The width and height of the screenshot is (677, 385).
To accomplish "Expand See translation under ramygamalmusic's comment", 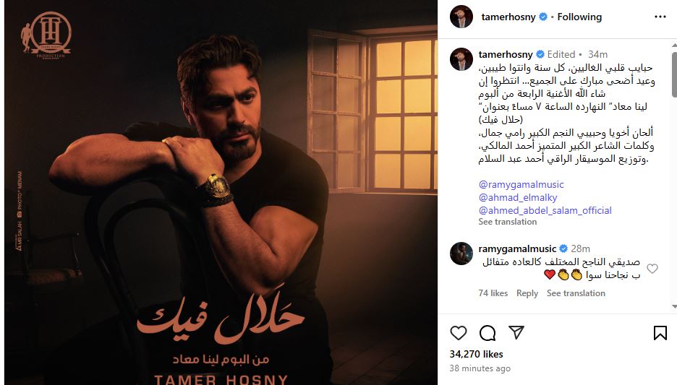I will click(x=576, y=293).
